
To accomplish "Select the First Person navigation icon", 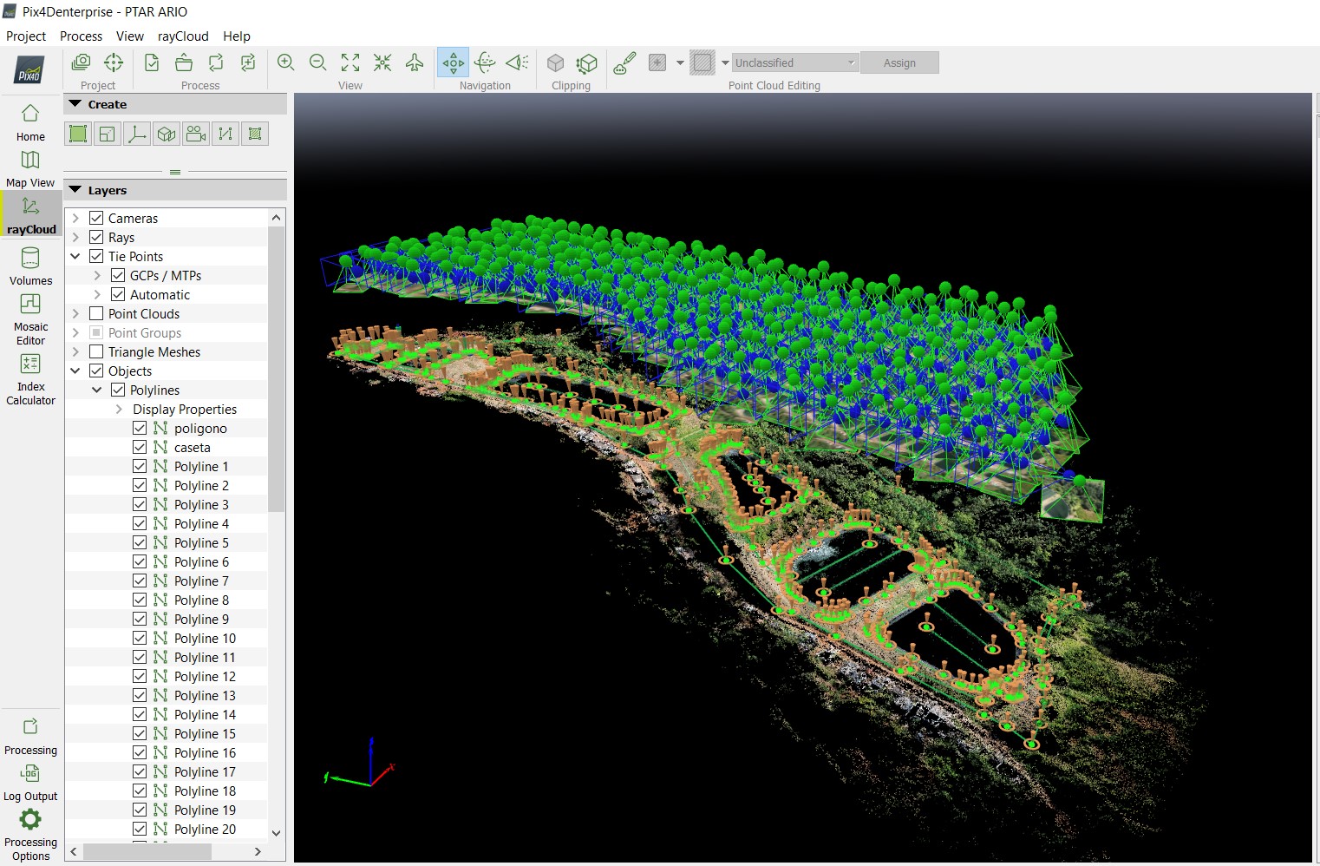I will coord(518,62).
